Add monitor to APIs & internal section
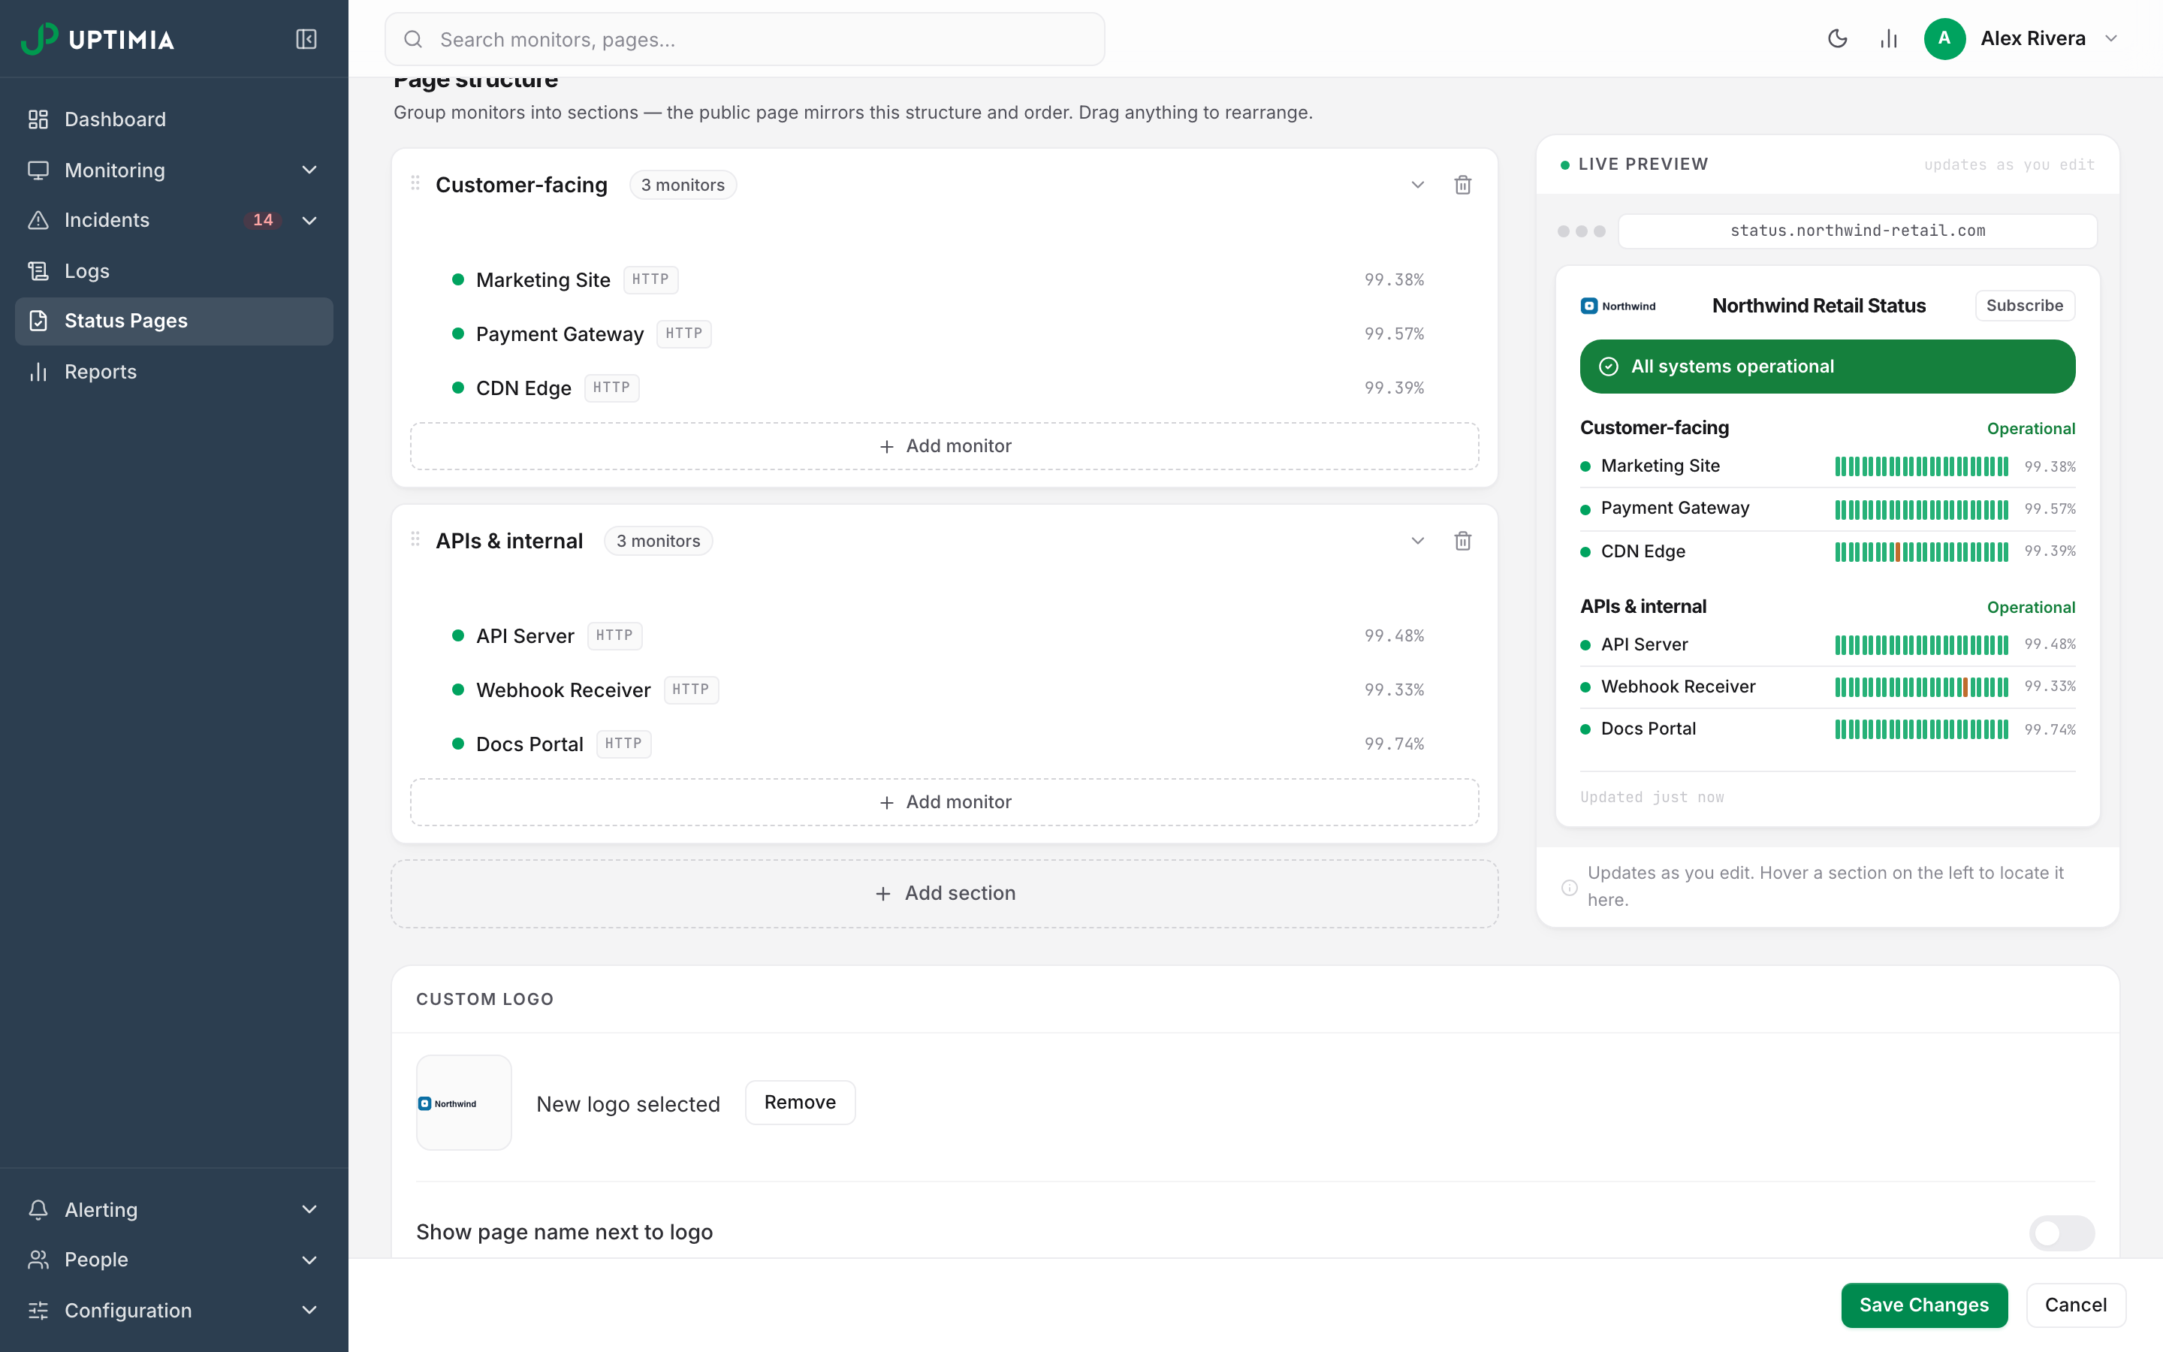 coord(945,803)
